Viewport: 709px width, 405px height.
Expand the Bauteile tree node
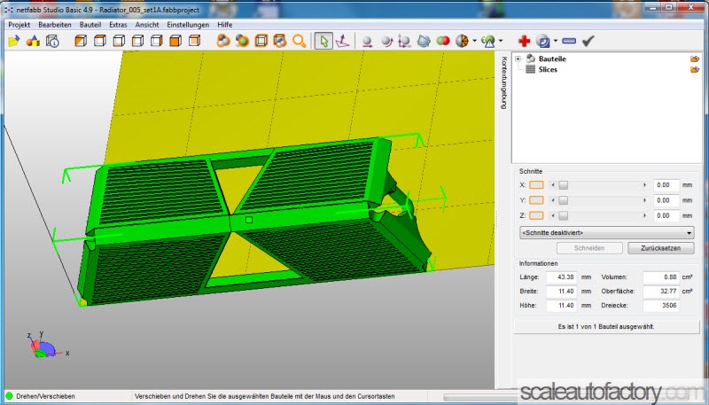[518, 58]
